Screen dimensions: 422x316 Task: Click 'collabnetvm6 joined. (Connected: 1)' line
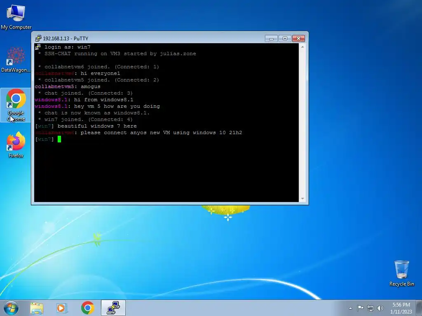click(x=98, y=67)
